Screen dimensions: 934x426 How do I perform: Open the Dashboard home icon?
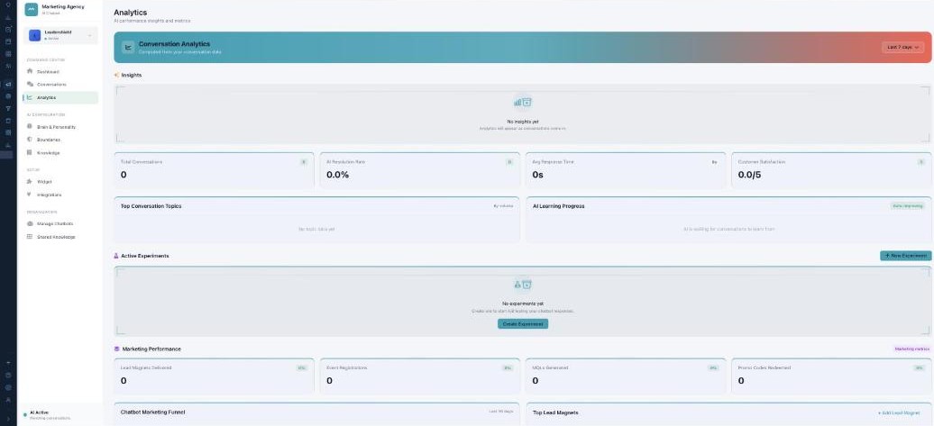[30, 71]
